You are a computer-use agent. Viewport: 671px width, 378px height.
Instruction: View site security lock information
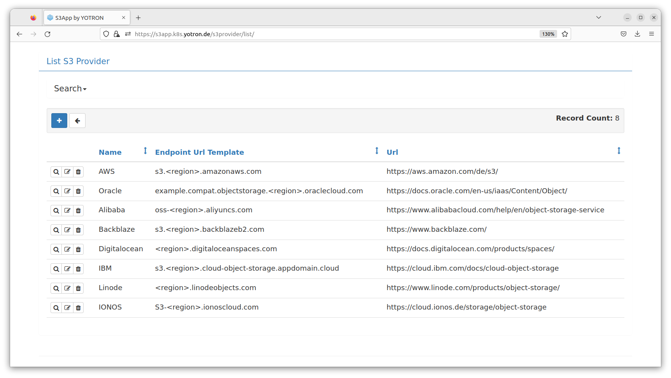(117, 34)
